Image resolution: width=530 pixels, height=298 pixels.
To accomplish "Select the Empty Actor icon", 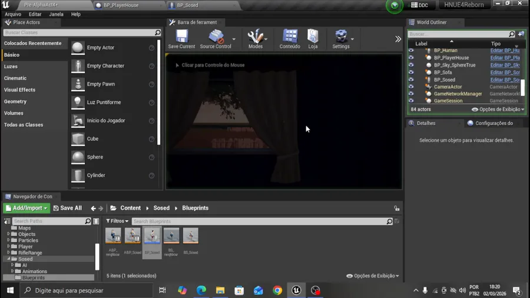I will pos(78,48).
